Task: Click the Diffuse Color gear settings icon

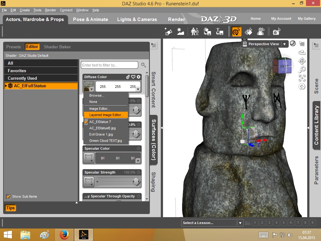Action: click(139, 77)
